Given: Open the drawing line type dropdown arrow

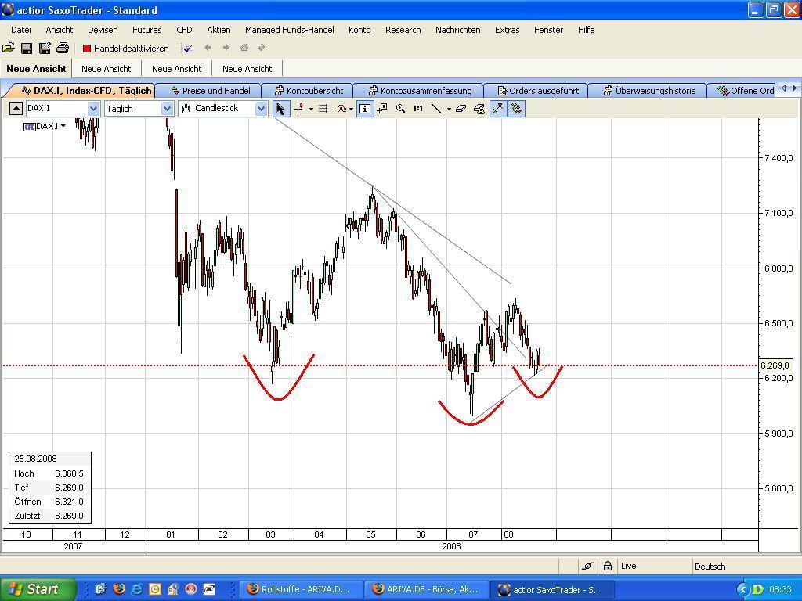Looking at the screenshot, I should tap(449, 109).
